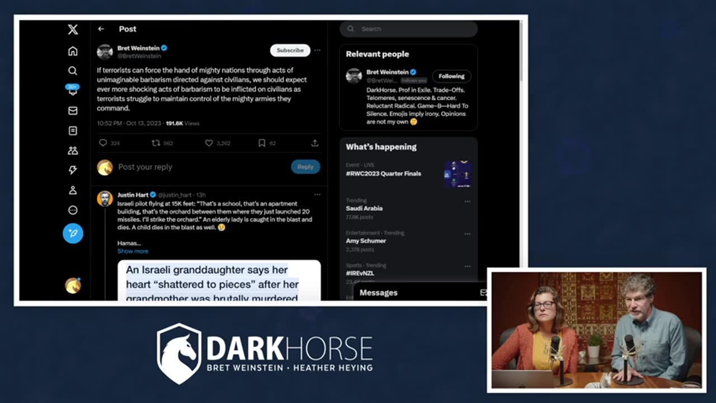
Task: Open Profile person icon in sidebar
Action: tap(73, 190)
